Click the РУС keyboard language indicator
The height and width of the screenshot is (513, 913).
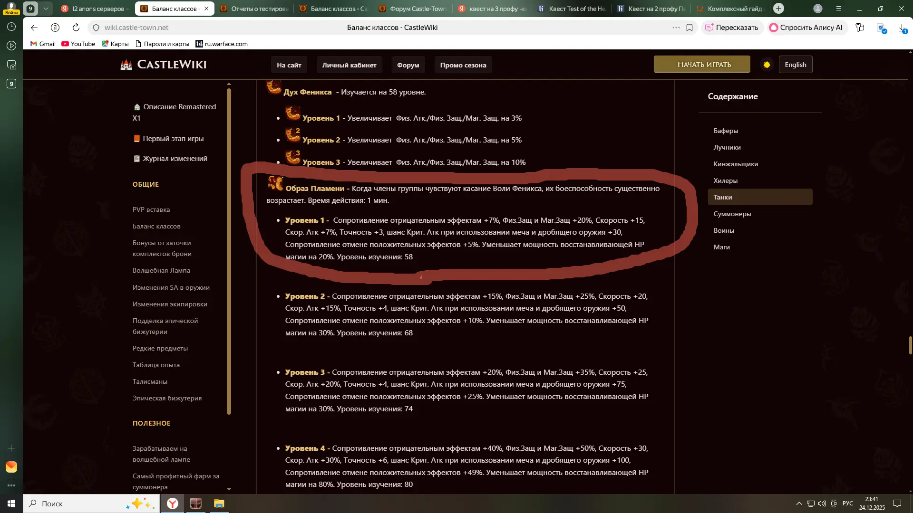click(847, 503)
